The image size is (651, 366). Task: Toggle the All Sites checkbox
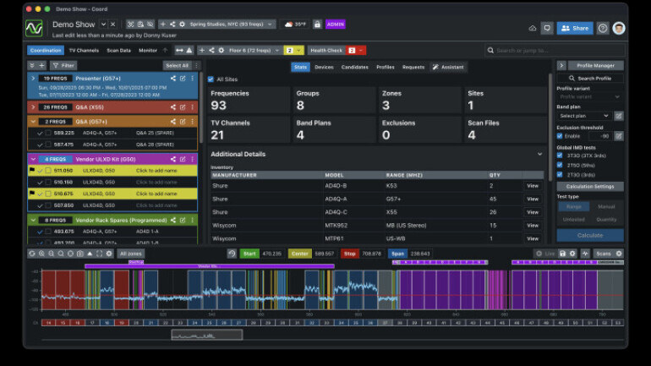(x=211, y=79)
